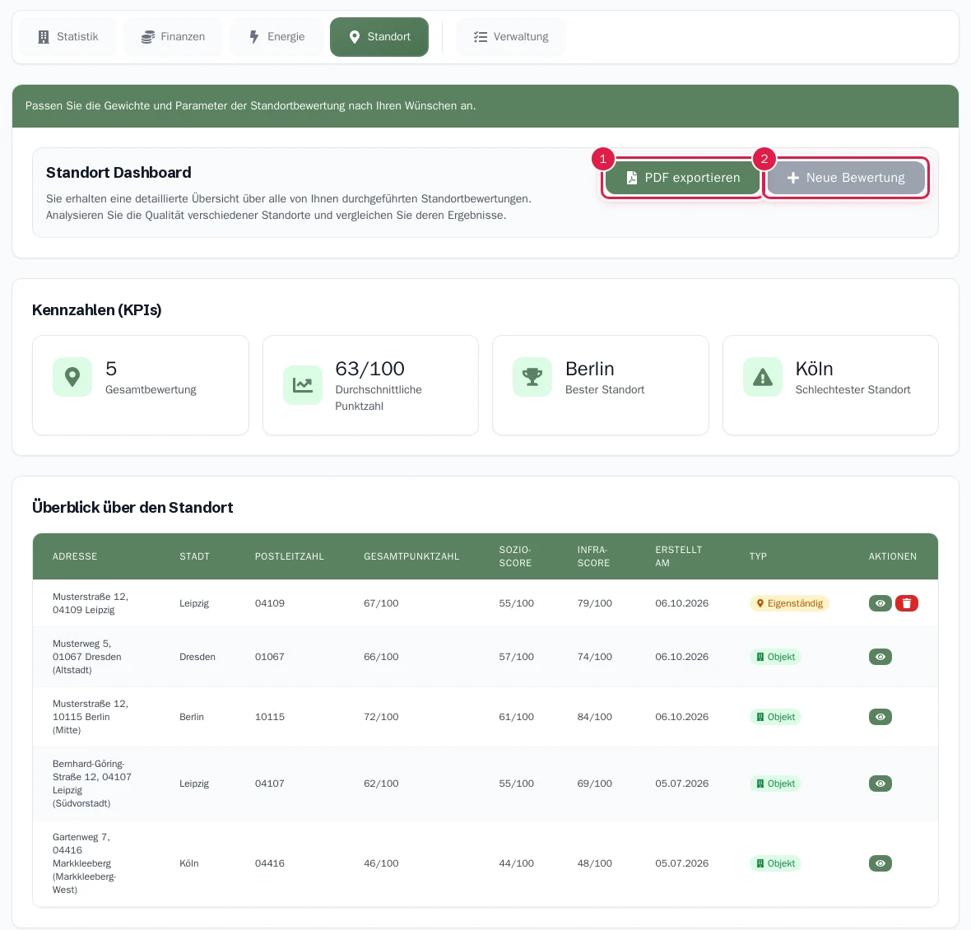The image size is (971, 930).
Task: Click the 46/100 total score cell
Action: pos(381,863)
